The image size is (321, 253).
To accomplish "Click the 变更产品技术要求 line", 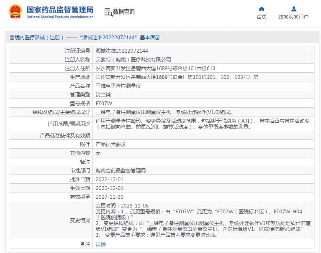I will (157, 235).
